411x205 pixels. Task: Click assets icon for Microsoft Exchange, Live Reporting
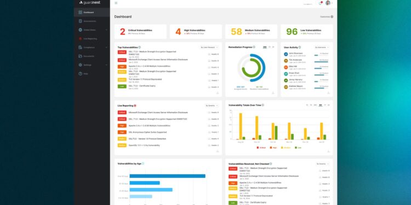tap(209, 113)
